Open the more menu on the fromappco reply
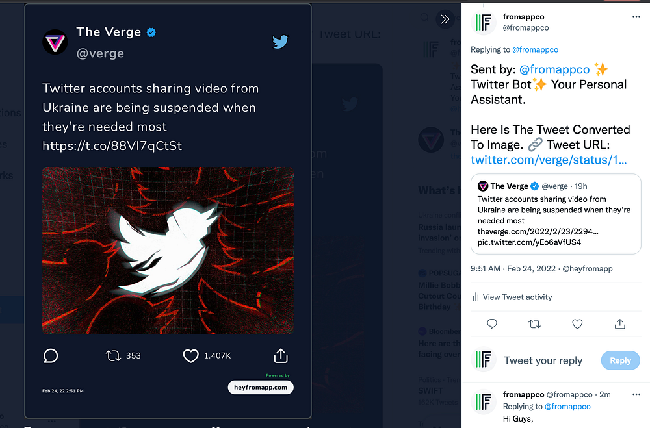Image resolution: width=650 pixels, height=428 pixels. pyautogui.click(x=636, y=395)
